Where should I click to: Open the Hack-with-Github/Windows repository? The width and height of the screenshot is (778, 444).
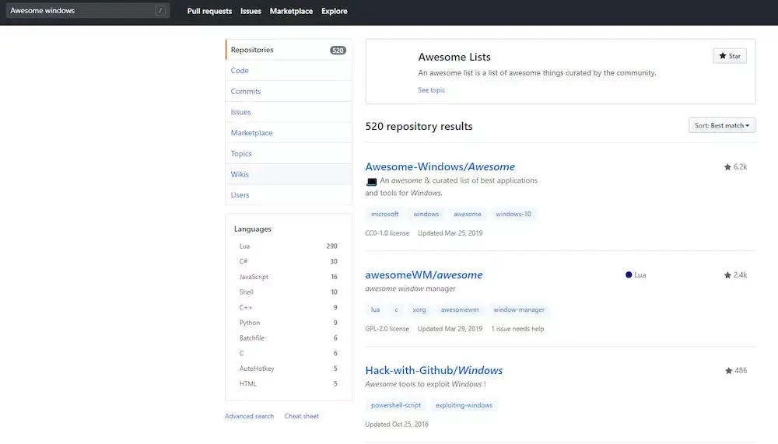pyautogui.click(x=433, y=371)
